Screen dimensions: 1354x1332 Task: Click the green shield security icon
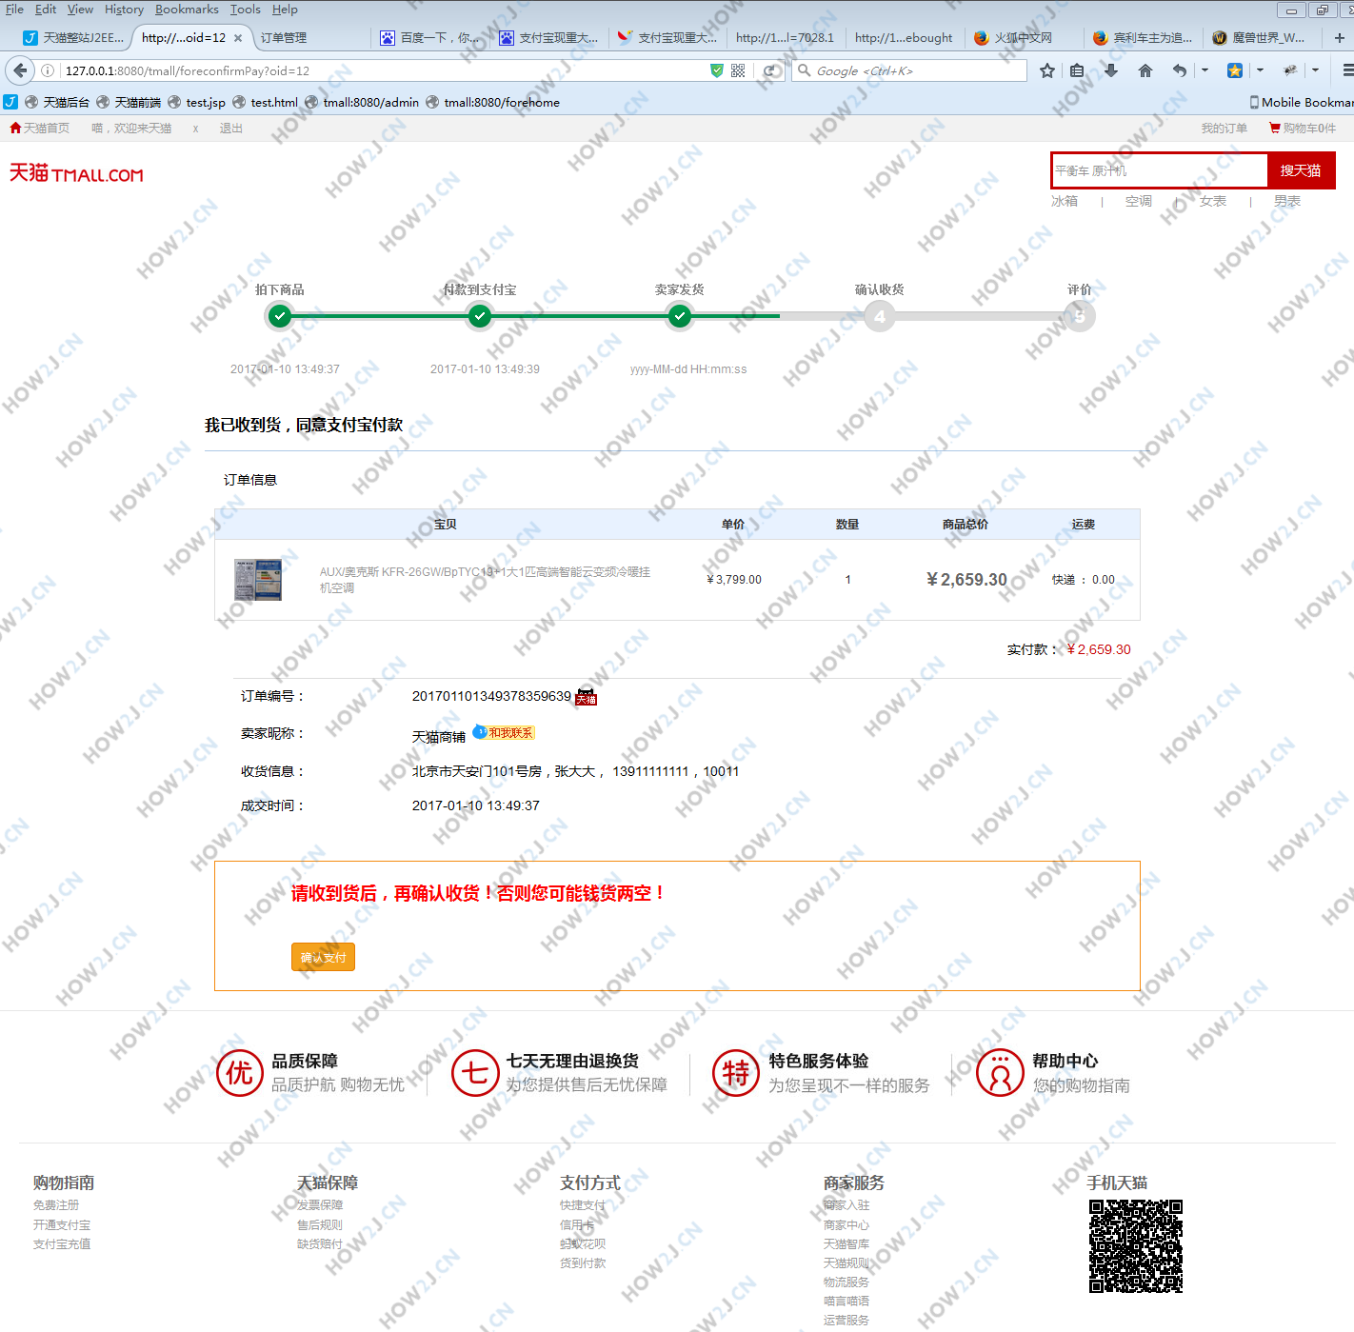[x=716, y=70]
